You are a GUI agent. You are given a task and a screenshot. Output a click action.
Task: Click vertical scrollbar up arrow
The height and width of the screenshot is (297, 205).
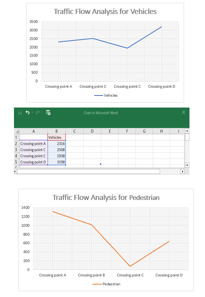(x=187, y=131)
